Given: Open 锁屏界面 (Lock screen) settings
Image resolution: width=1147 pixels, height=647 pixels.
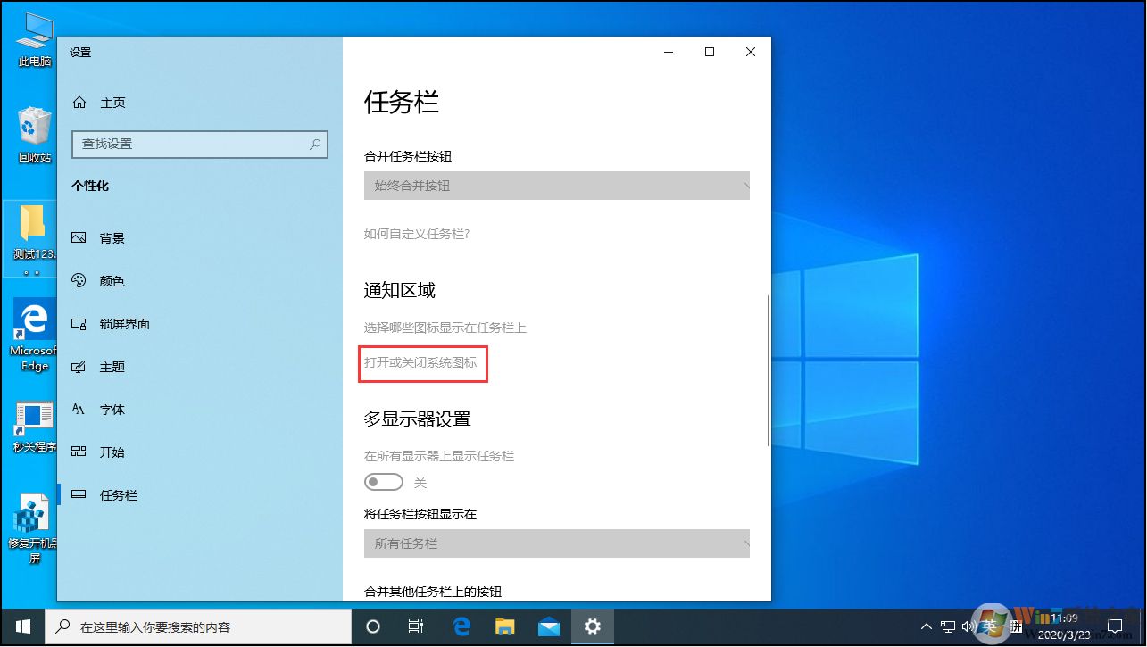Looking at the screenshot, I should tap(125, 323).
